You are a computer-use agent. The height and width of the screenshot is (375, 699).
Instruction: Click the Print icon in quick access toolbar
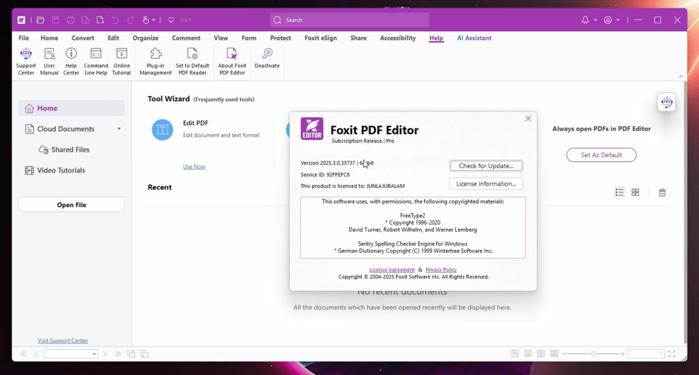click(x=70, y=20)
